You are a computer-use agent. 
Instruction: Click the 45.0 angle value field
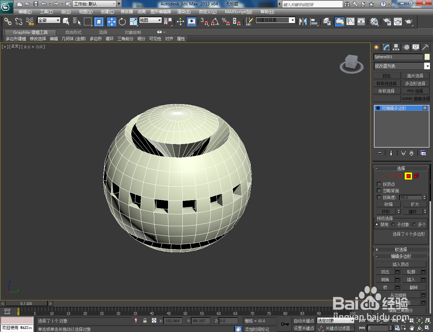coord(411,197)
